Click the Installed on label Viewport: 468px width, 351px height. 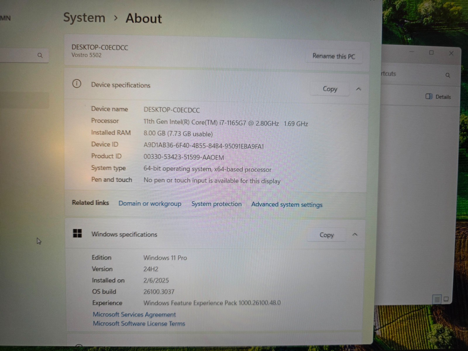108,280
